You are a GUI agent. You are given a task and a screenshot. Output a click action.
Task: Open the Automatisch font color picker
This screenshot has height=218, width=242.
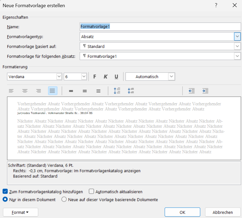(171, 77)
